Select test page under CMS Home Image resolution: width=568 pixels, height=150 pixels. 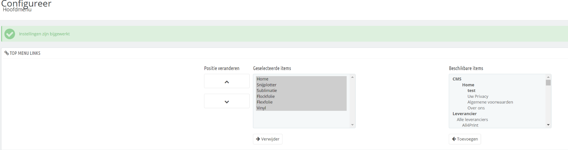(471, 90)
